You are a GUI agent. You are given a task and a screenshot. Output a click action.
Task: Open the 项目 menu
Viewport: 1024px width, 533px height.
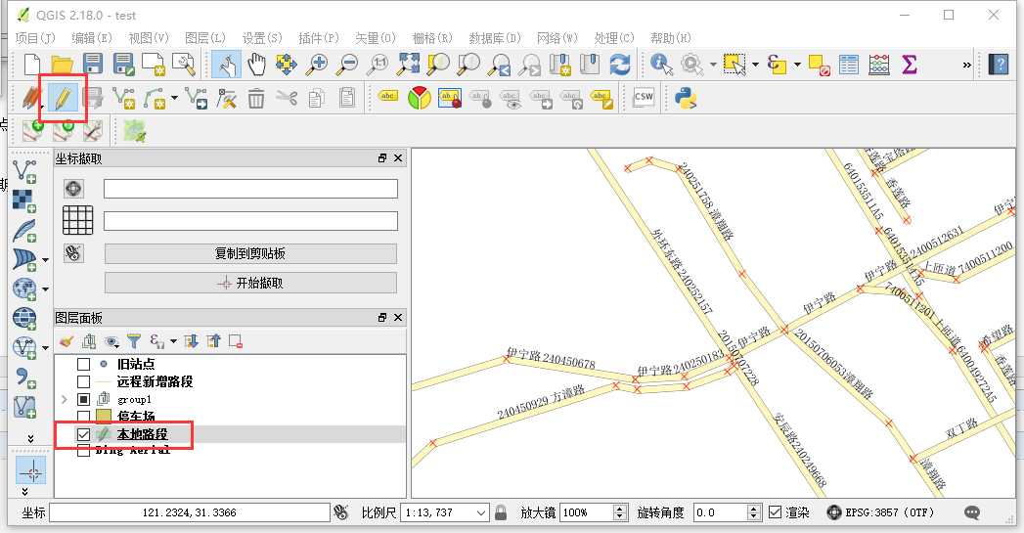[35, 38]
